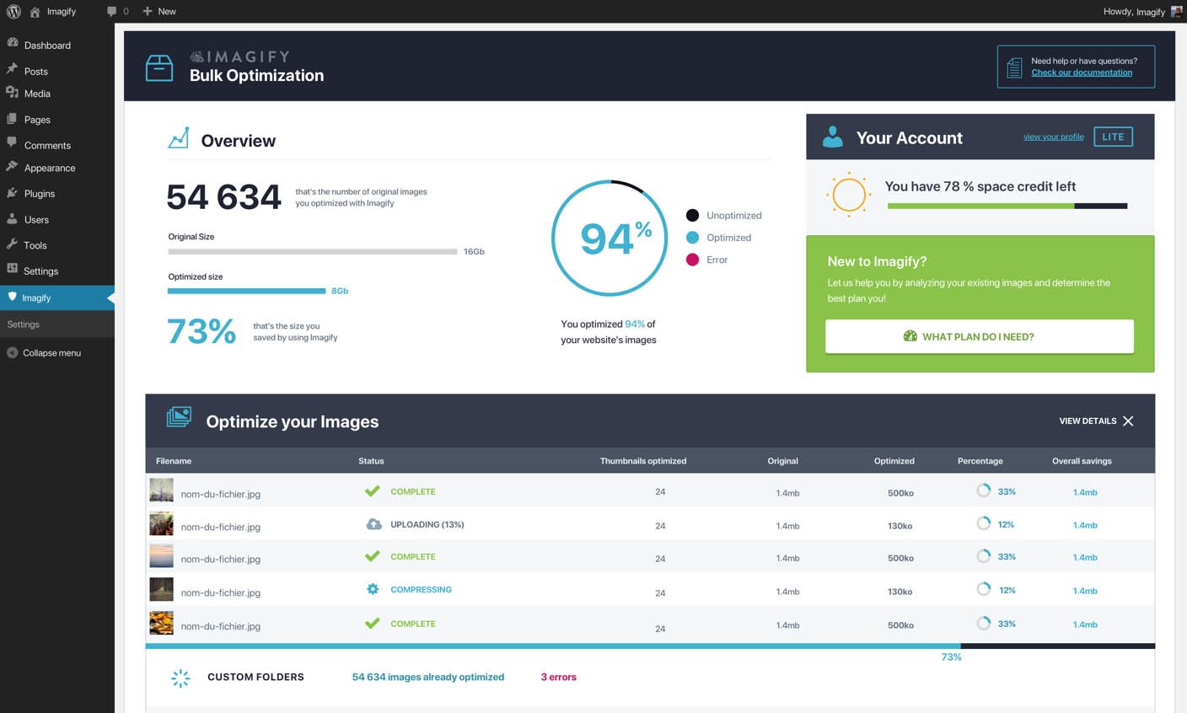Click the person icon in Your Account panel
The image size is (1187, 713).
tap(832, 137)
